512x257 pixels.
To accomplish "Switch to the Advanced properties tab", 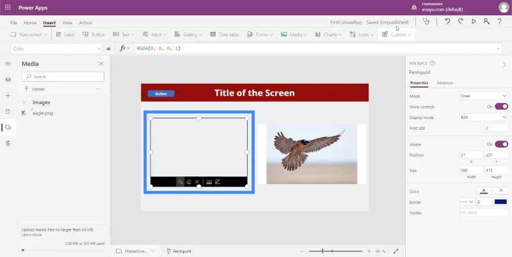I will [x=445, y=83].
